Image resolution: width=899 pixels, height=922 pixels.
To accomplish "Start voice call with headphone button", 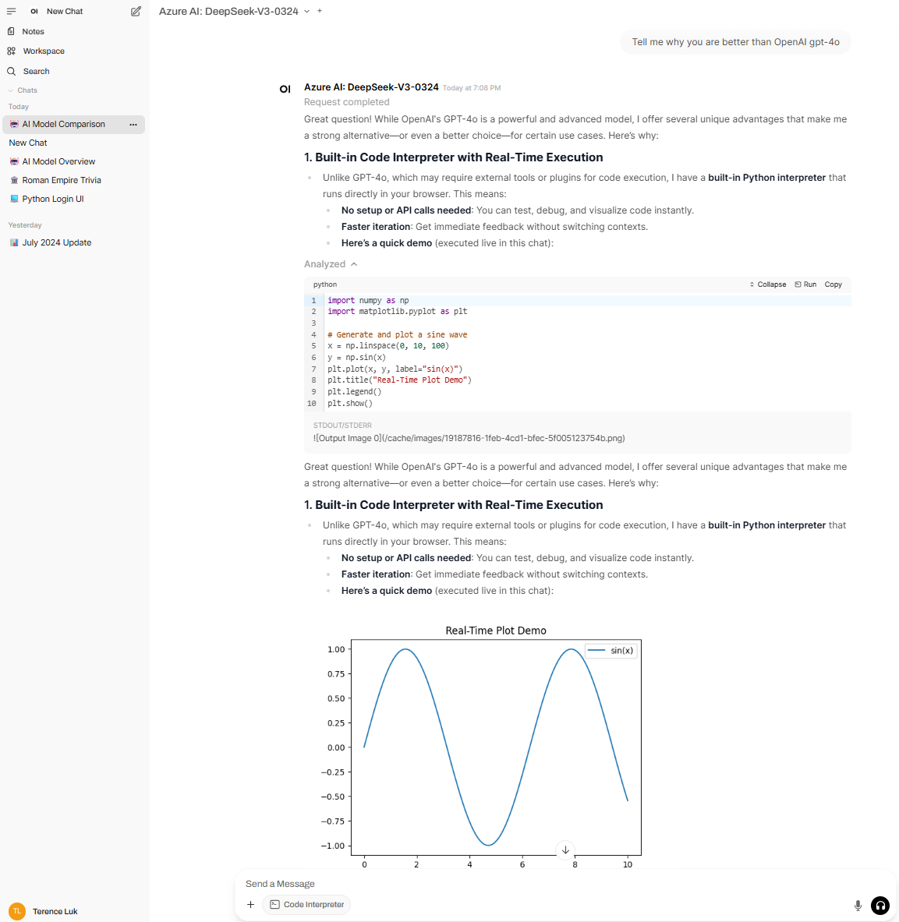I will [x=880, y=906].
